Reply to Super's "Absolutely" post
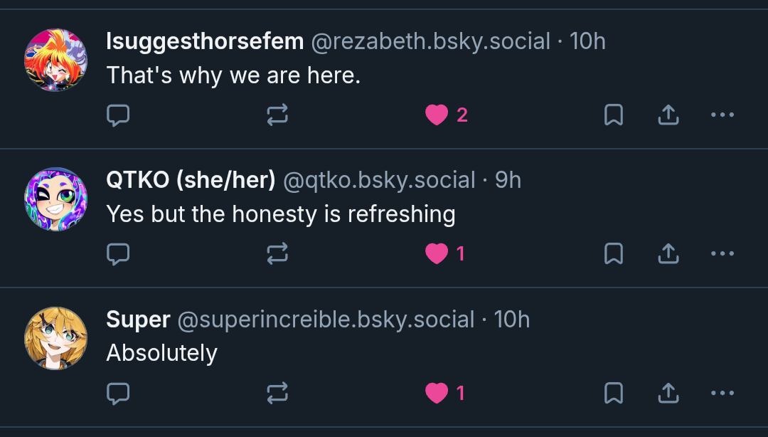This screenshot has width=768, height=437. coord(118,394)
